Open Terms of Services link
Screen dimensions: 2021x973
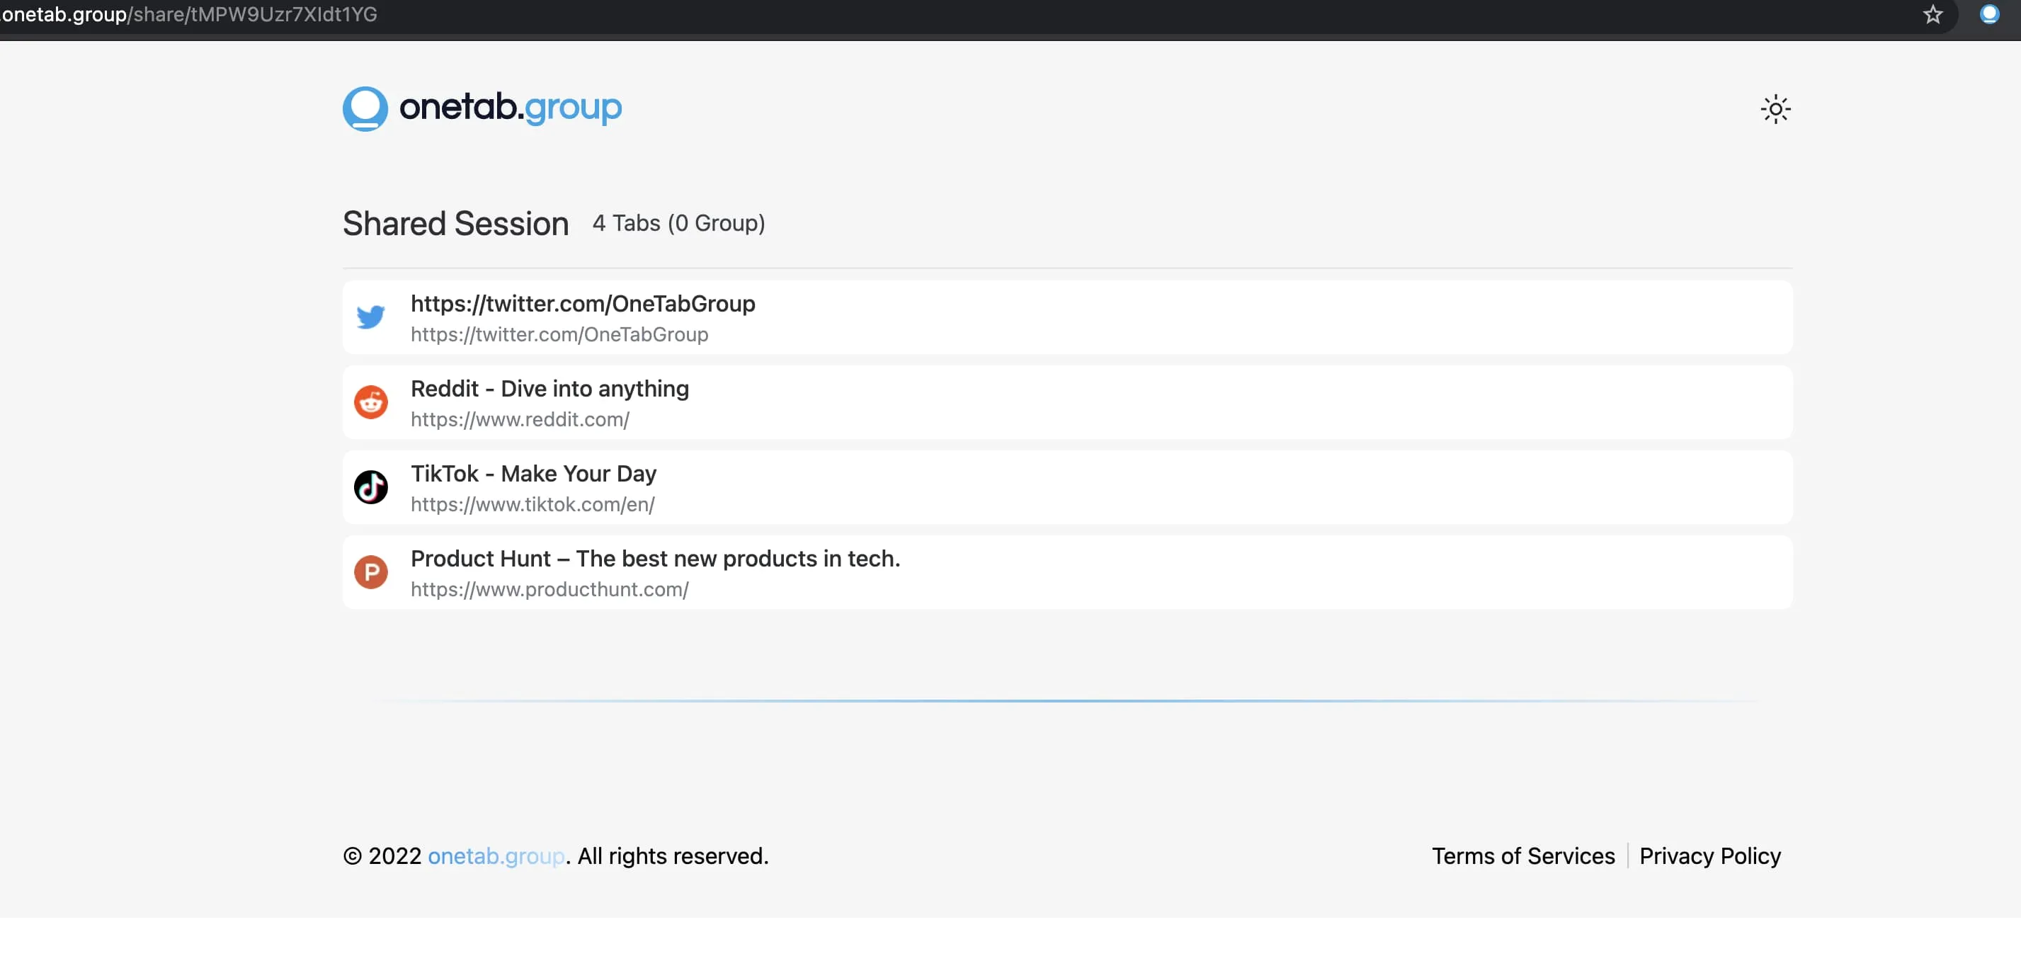[x=1522, y=855]
